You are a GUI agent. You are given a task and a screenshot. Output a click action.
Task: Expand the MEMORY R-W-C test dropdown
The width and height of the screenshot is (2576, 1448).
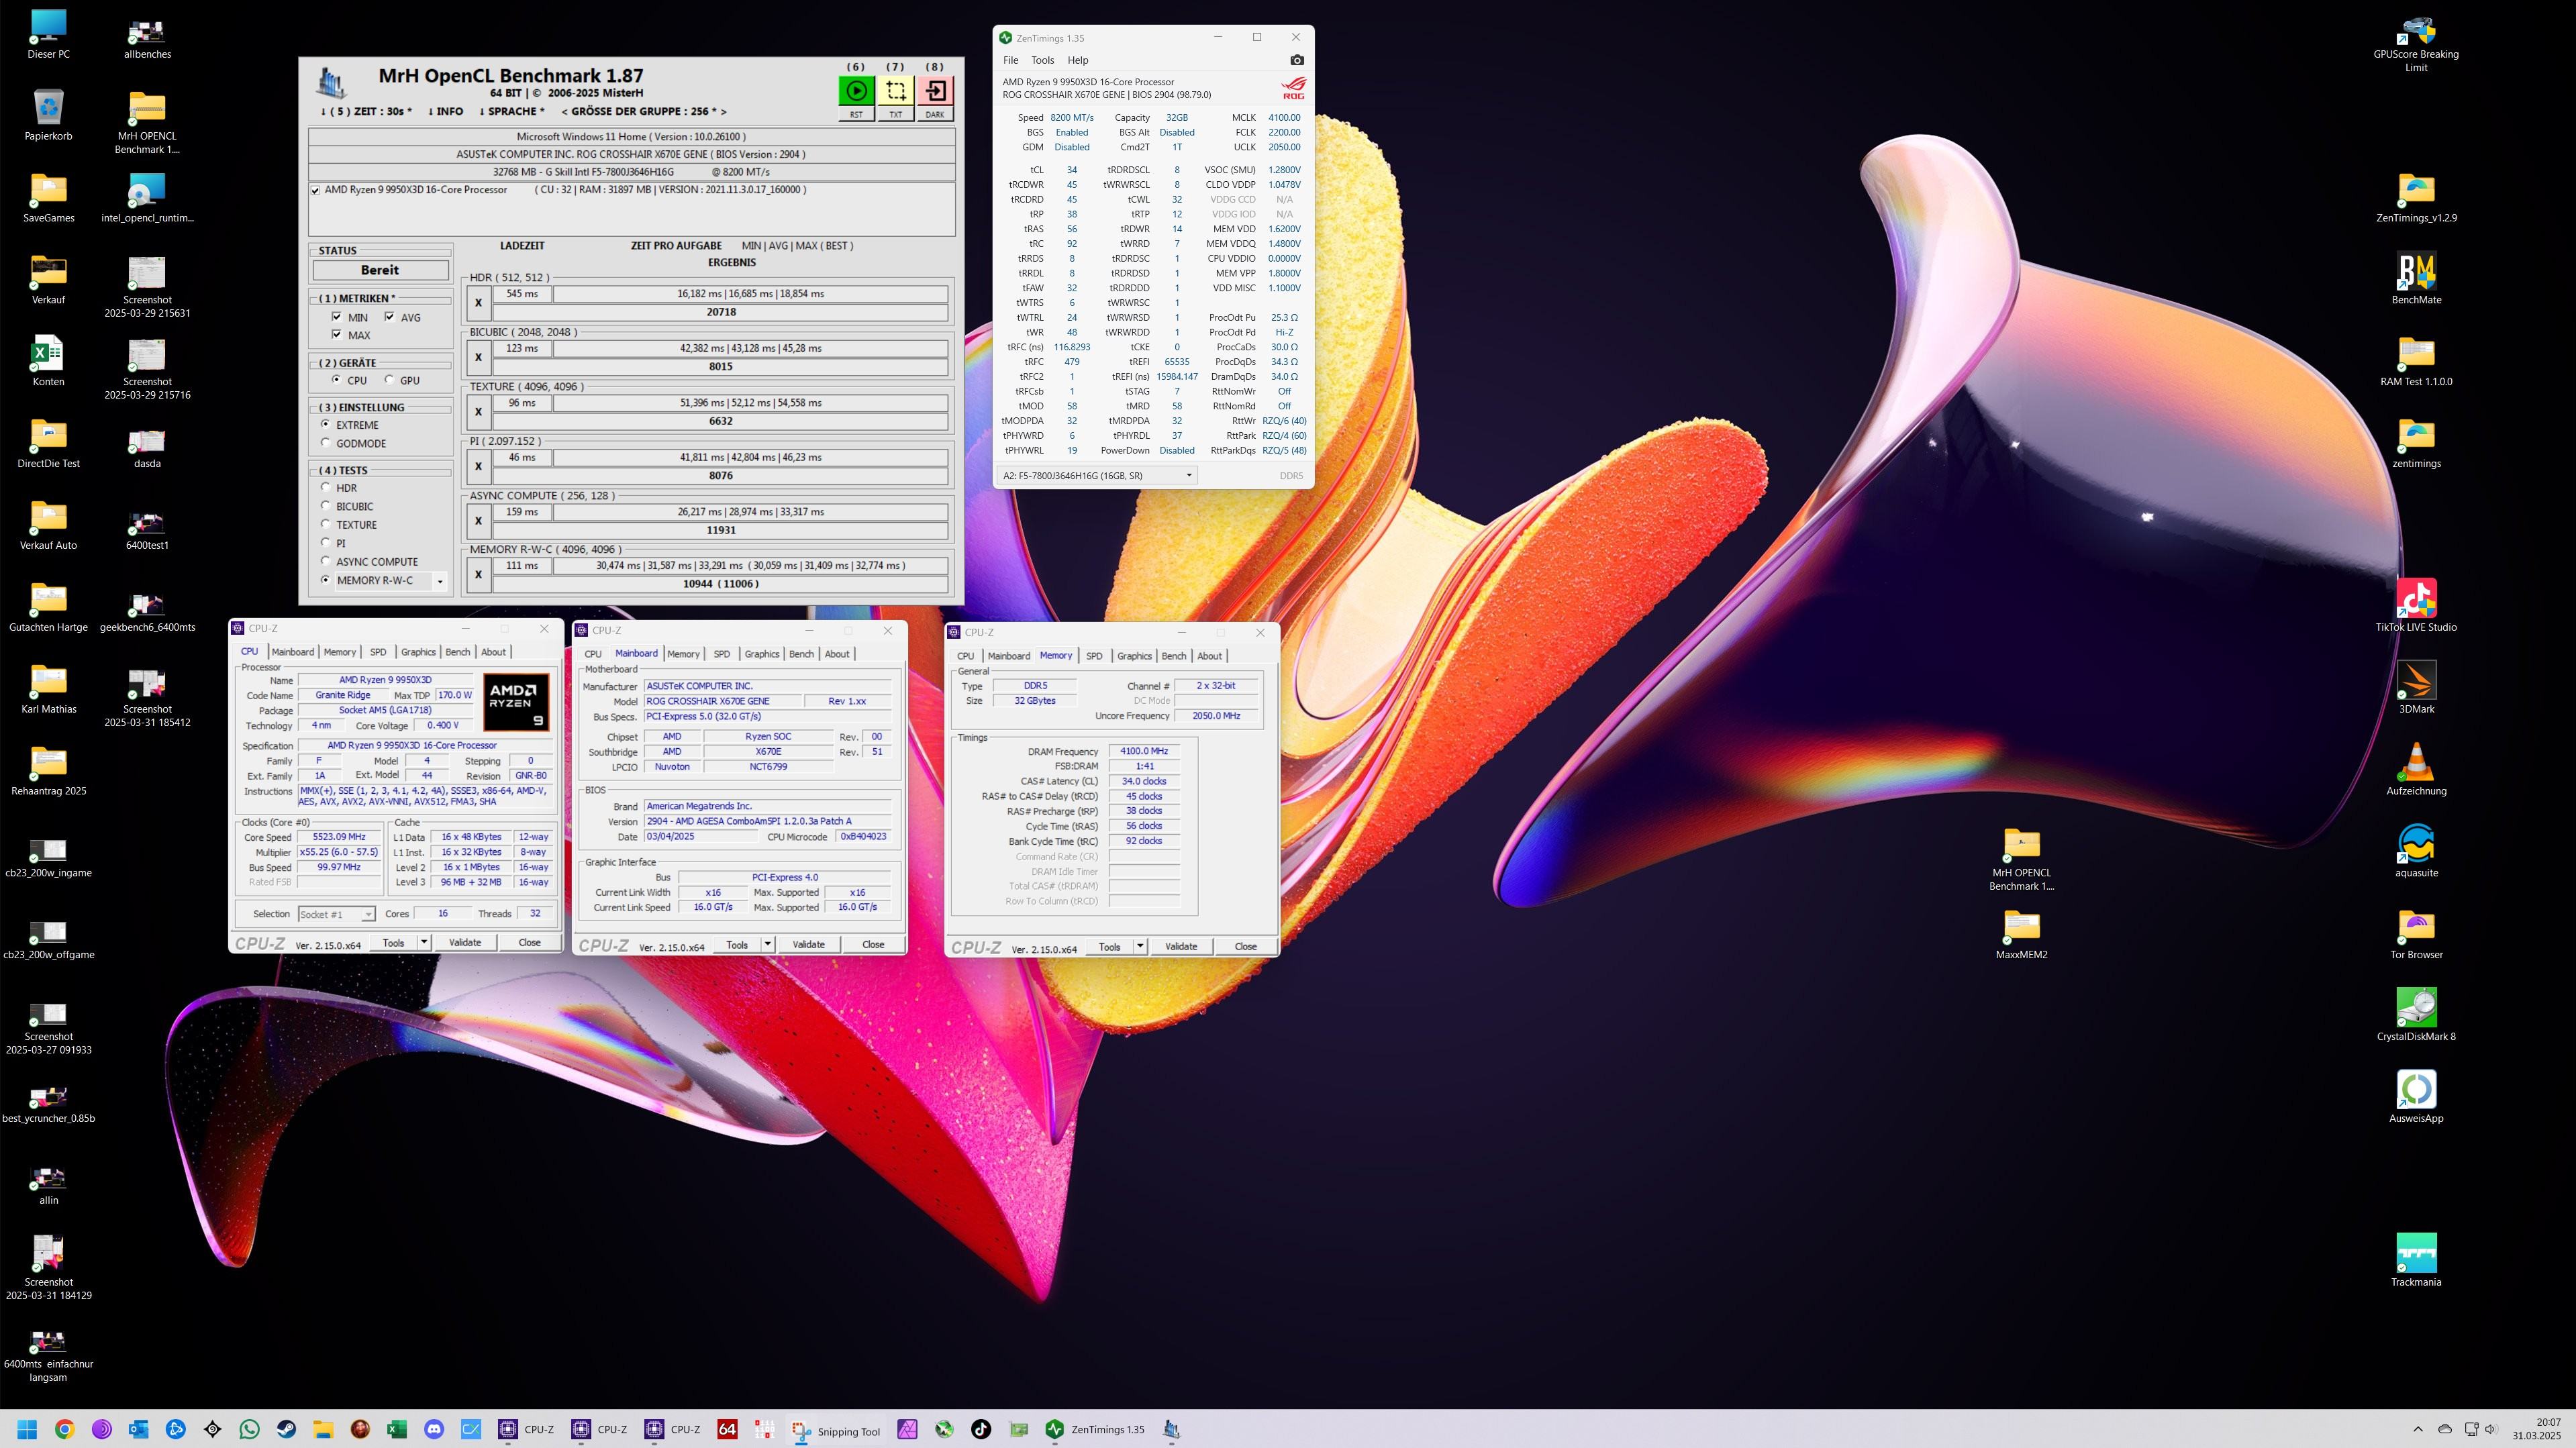click(440, 581)
